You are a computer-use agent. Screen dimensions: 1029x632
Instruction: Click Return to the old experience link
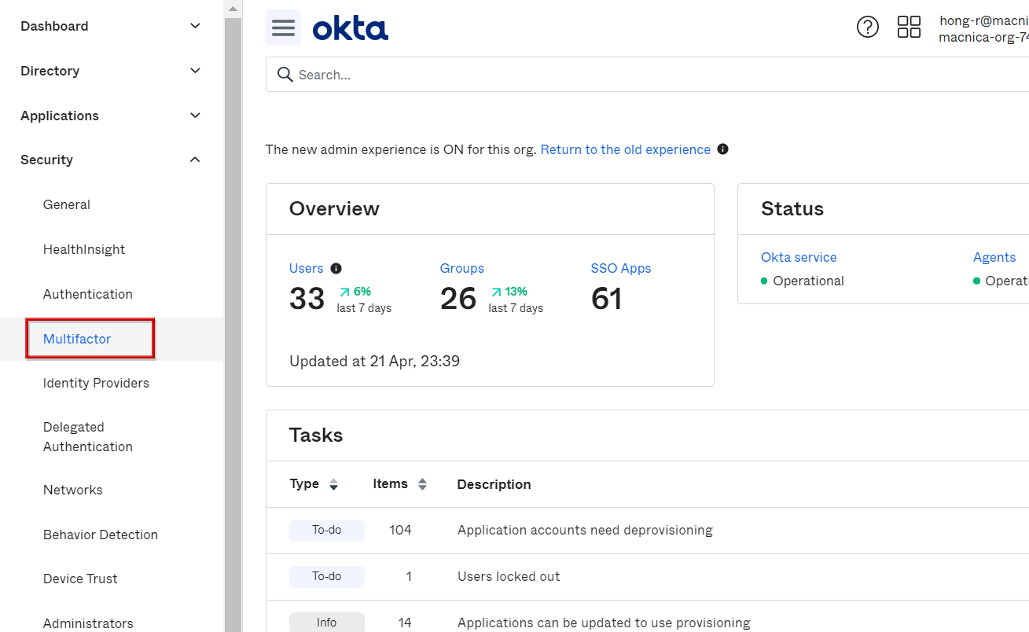click(625, 149)
